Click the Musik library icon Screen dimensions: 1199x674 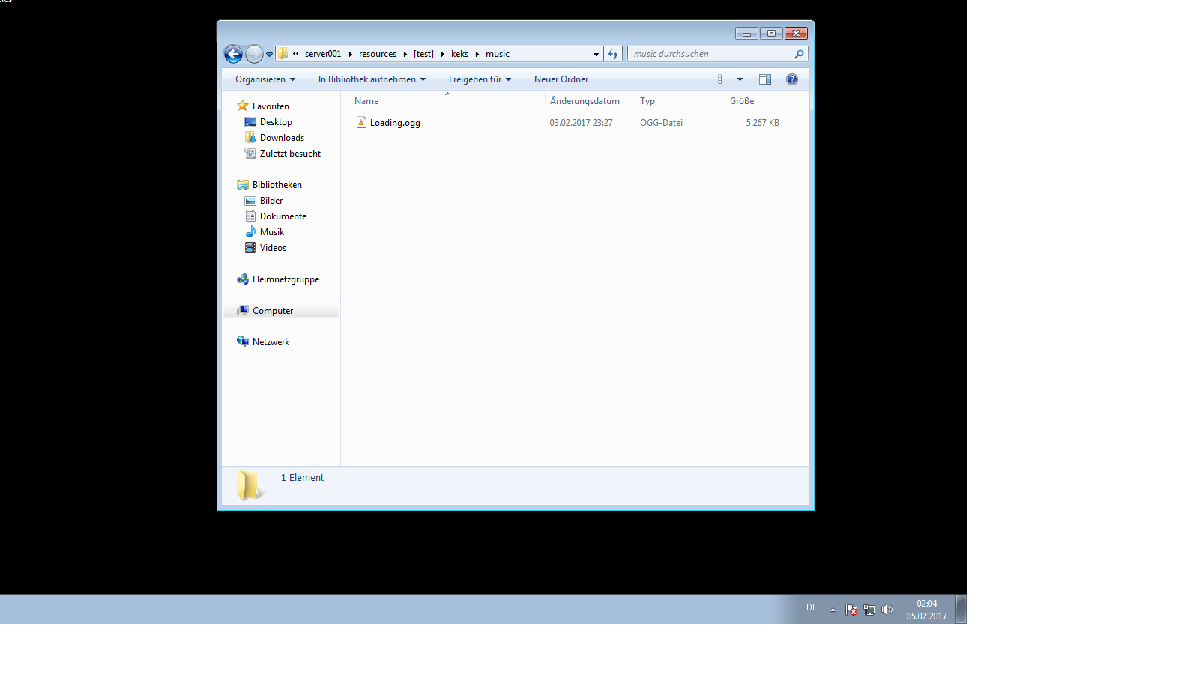[250, 231]
